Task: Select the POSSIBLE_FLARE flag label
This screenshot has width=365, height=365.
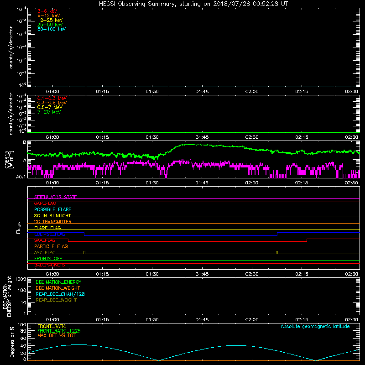Action: click(52, 209)
